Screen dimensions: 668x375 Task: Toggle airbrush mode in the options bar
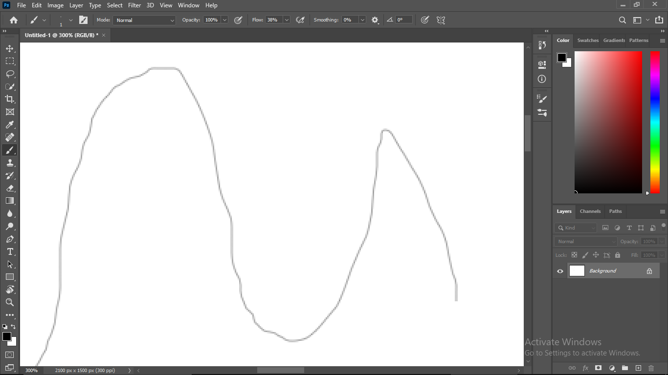301,20
